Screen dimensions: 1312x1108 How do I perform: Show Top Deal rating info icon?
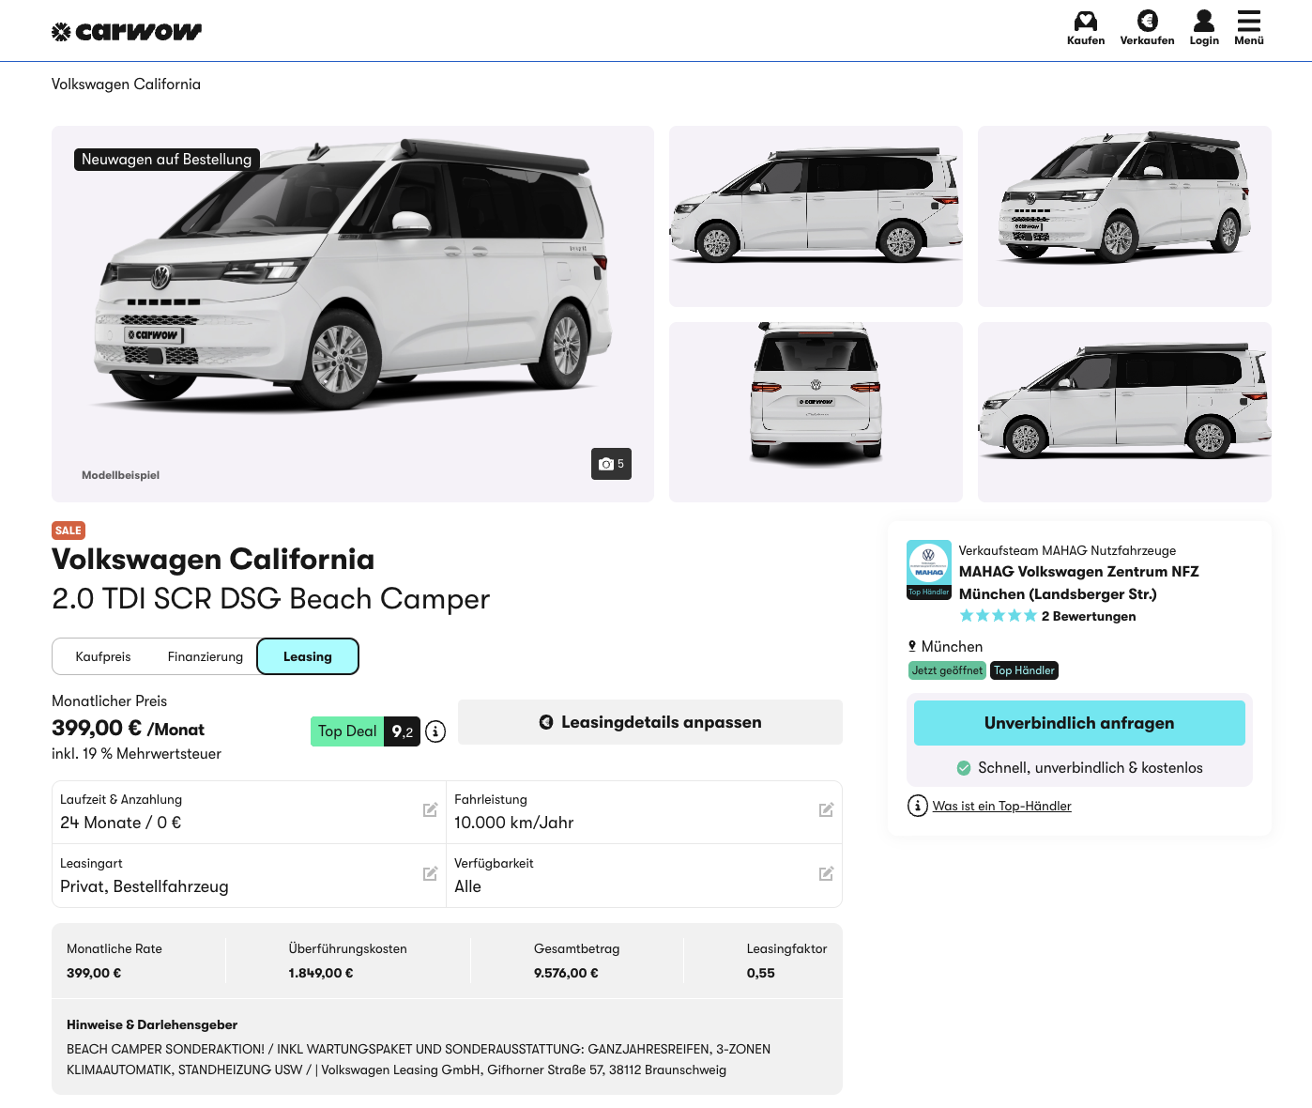(435, 731)
